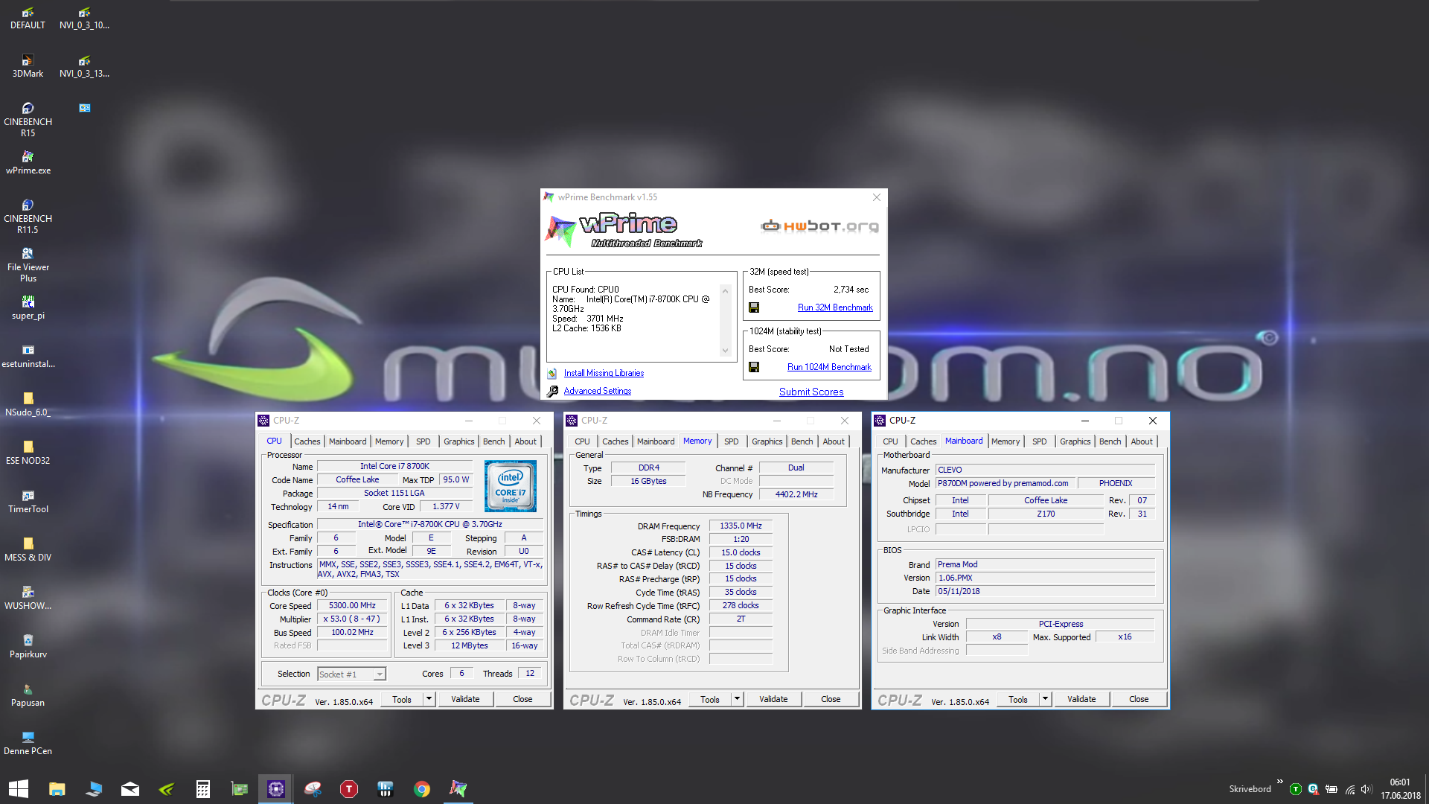Select the esetuninstal... desktop icon
This screenshot has height=804, width=1429.
coord(28,357)
